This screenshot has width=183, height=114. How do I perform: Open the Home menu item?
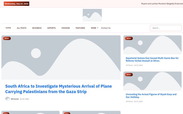coord(8,28)
